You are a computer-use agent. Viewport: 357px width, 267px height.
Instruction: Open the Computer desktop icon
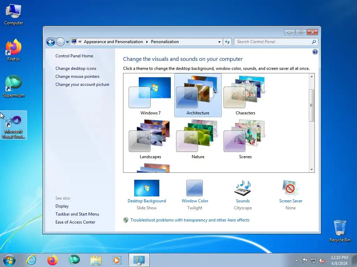14,14
